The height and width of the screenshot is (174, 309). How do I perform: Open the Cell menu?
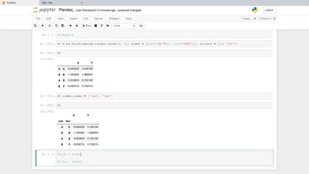[85, 18]
